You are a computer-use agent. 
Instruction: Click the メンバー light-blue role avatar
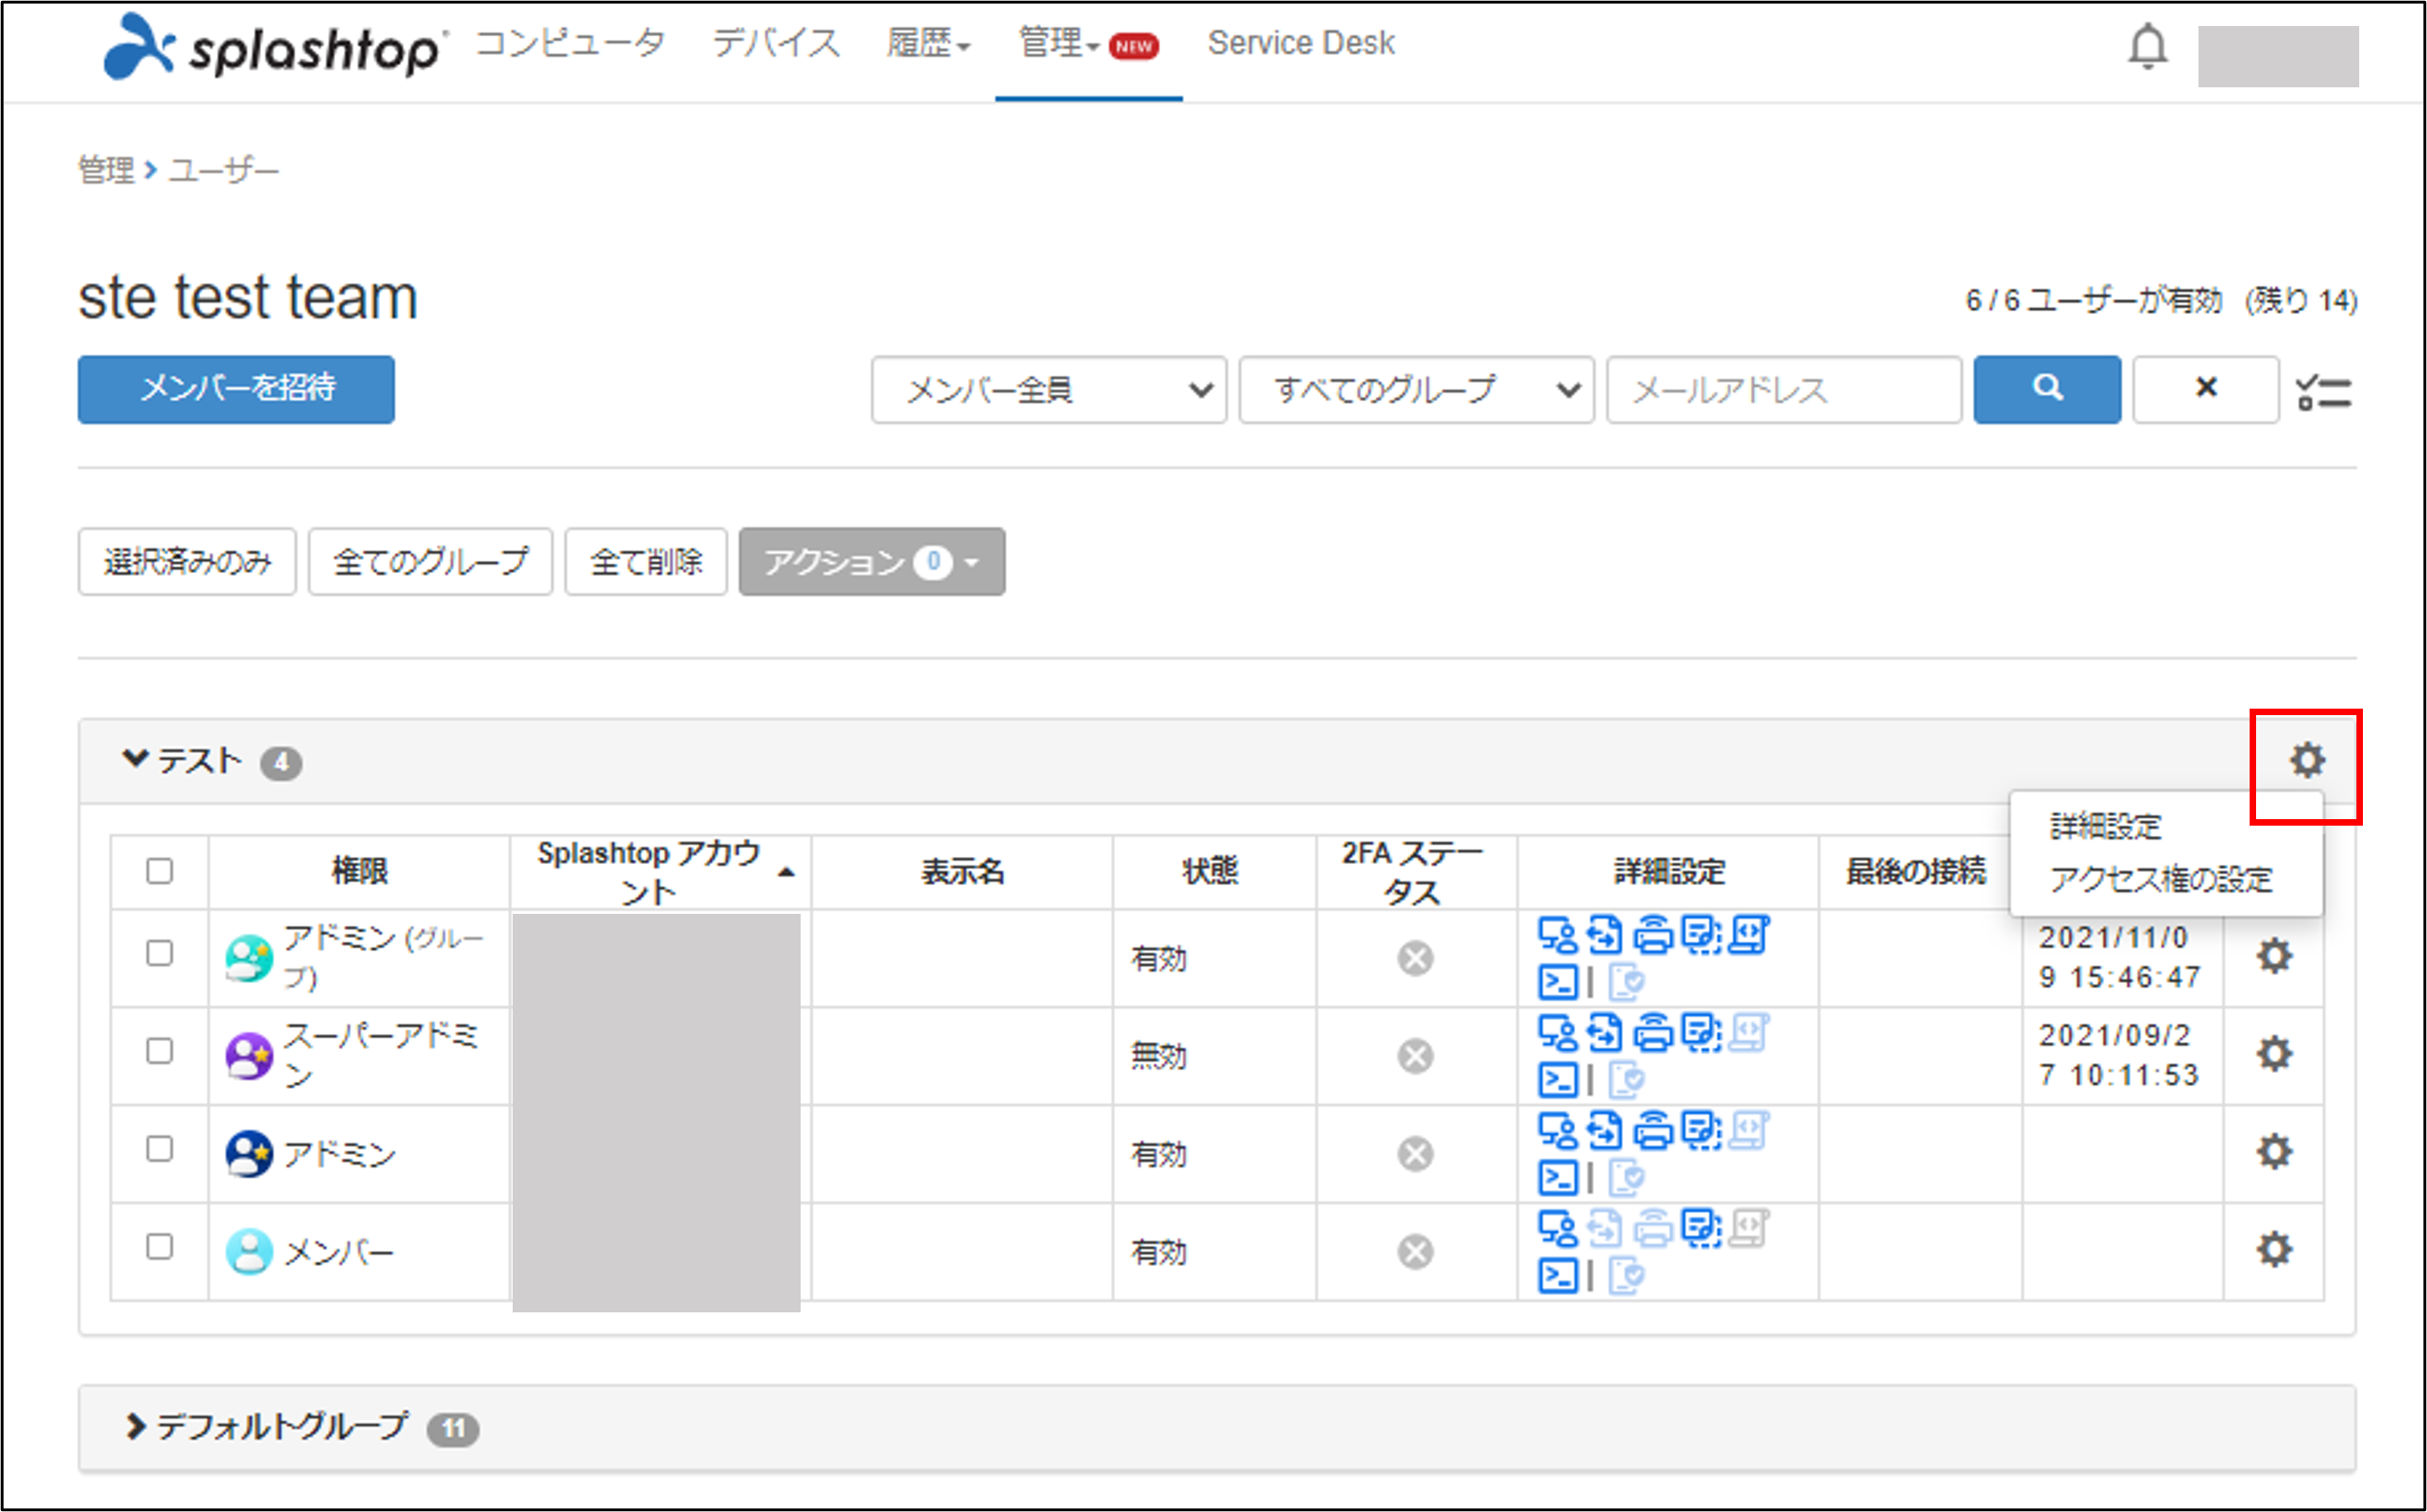[x=249, y=1252]
